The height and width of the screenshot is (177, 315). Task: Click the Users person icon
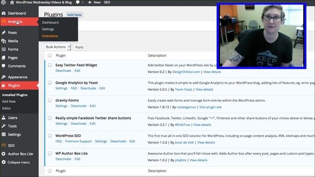coord(3,118)
